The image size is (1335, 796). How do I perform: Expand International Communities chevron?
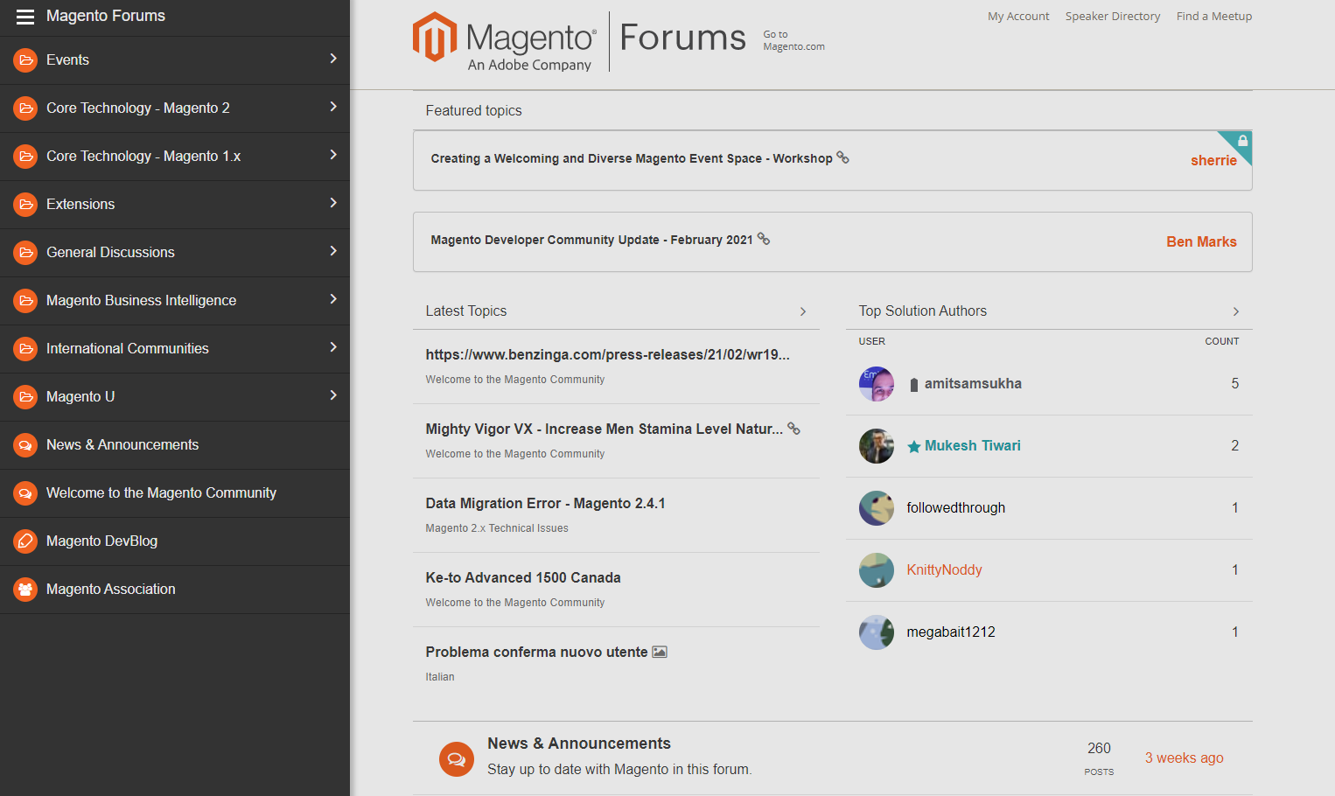click(333, 347)
